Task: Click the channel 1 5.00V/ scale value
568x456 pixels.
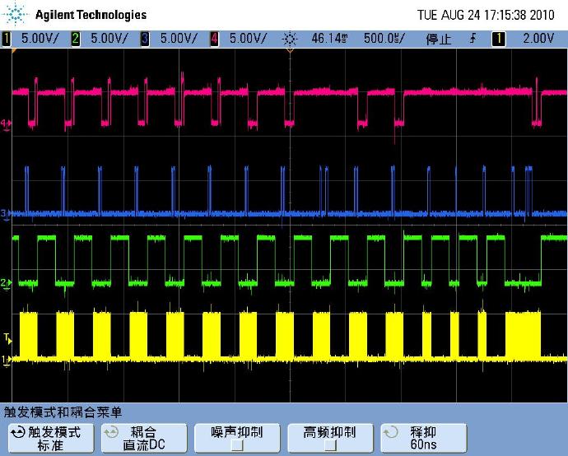Action: [40, 39]
